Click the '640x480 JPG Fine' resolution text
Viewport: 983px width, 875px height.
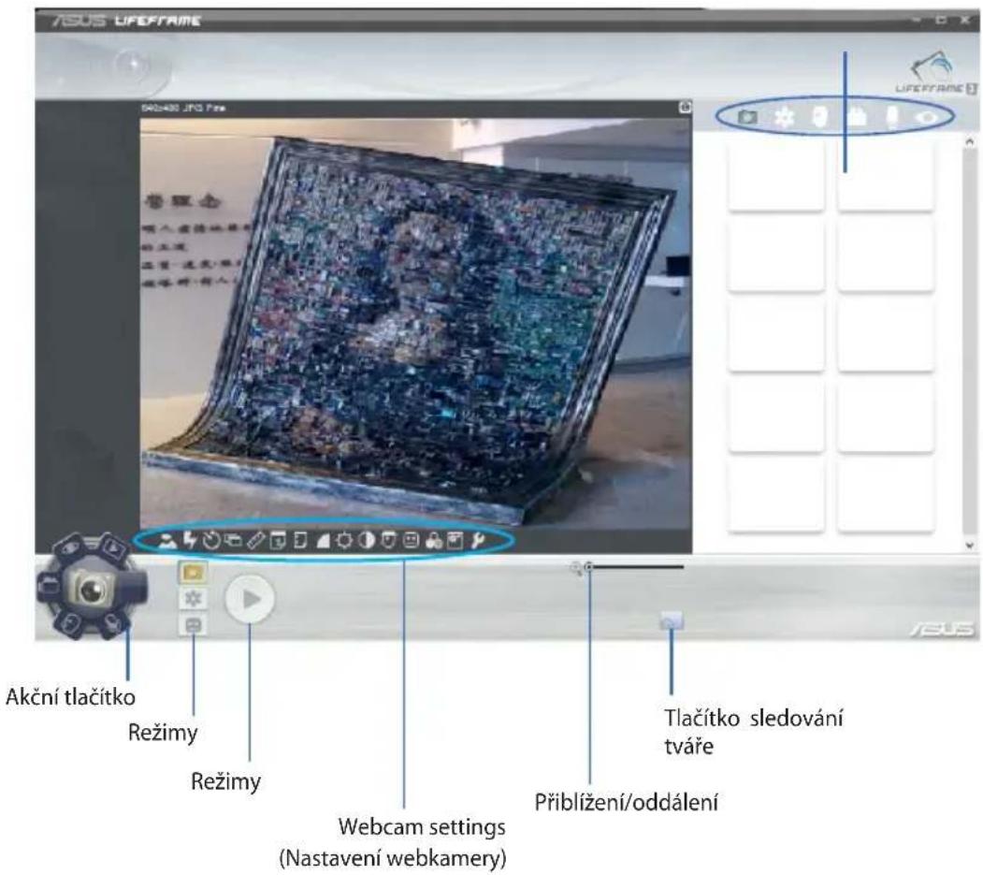pos(183,108)
